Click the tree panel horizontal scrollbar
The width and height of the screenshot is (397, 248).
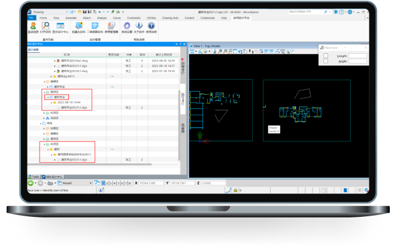89,164
